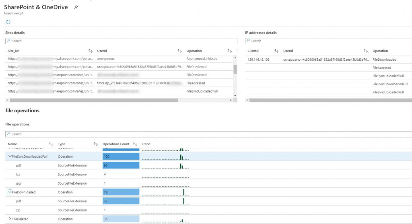
Task: Select FileAccessed in Sites details
Action: [196, 83]
